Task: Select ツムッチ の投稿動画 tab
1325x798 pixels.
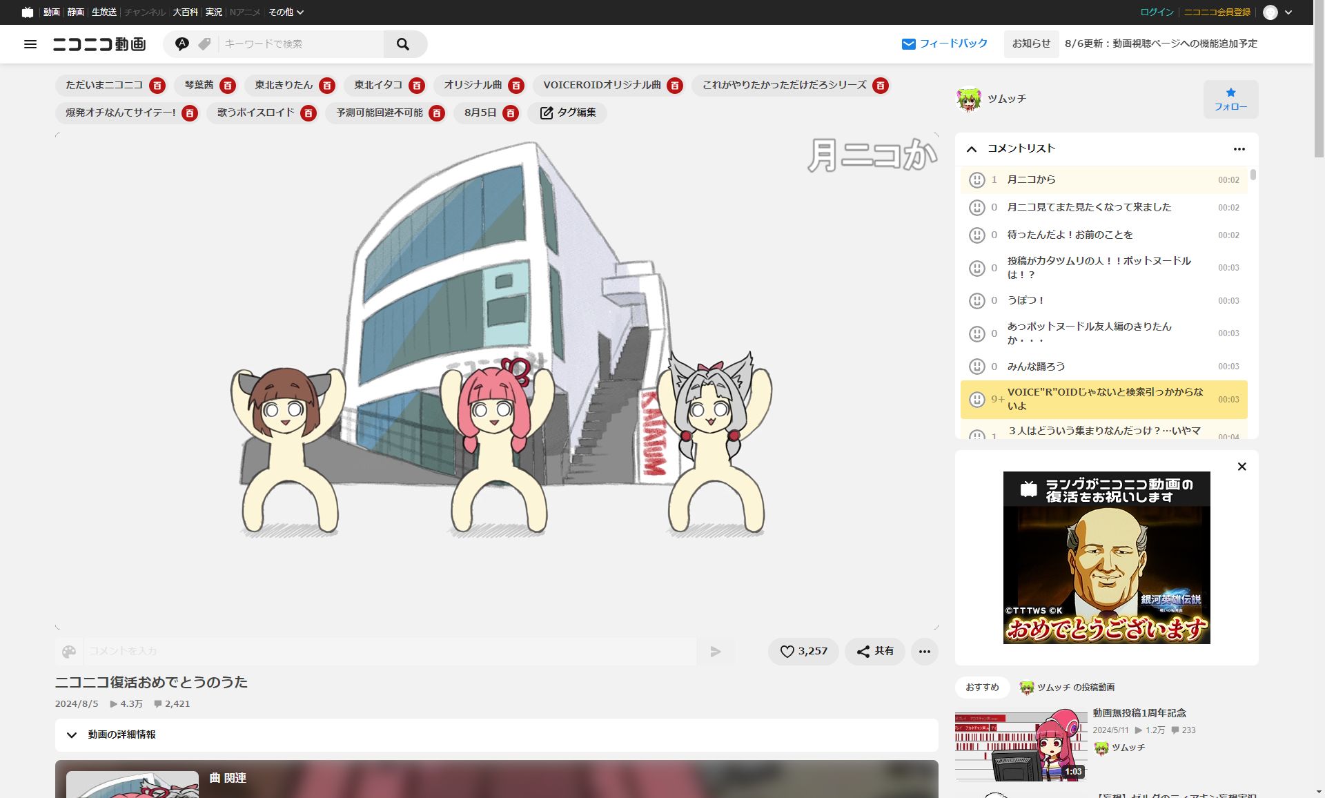Action: point(1068,688)
